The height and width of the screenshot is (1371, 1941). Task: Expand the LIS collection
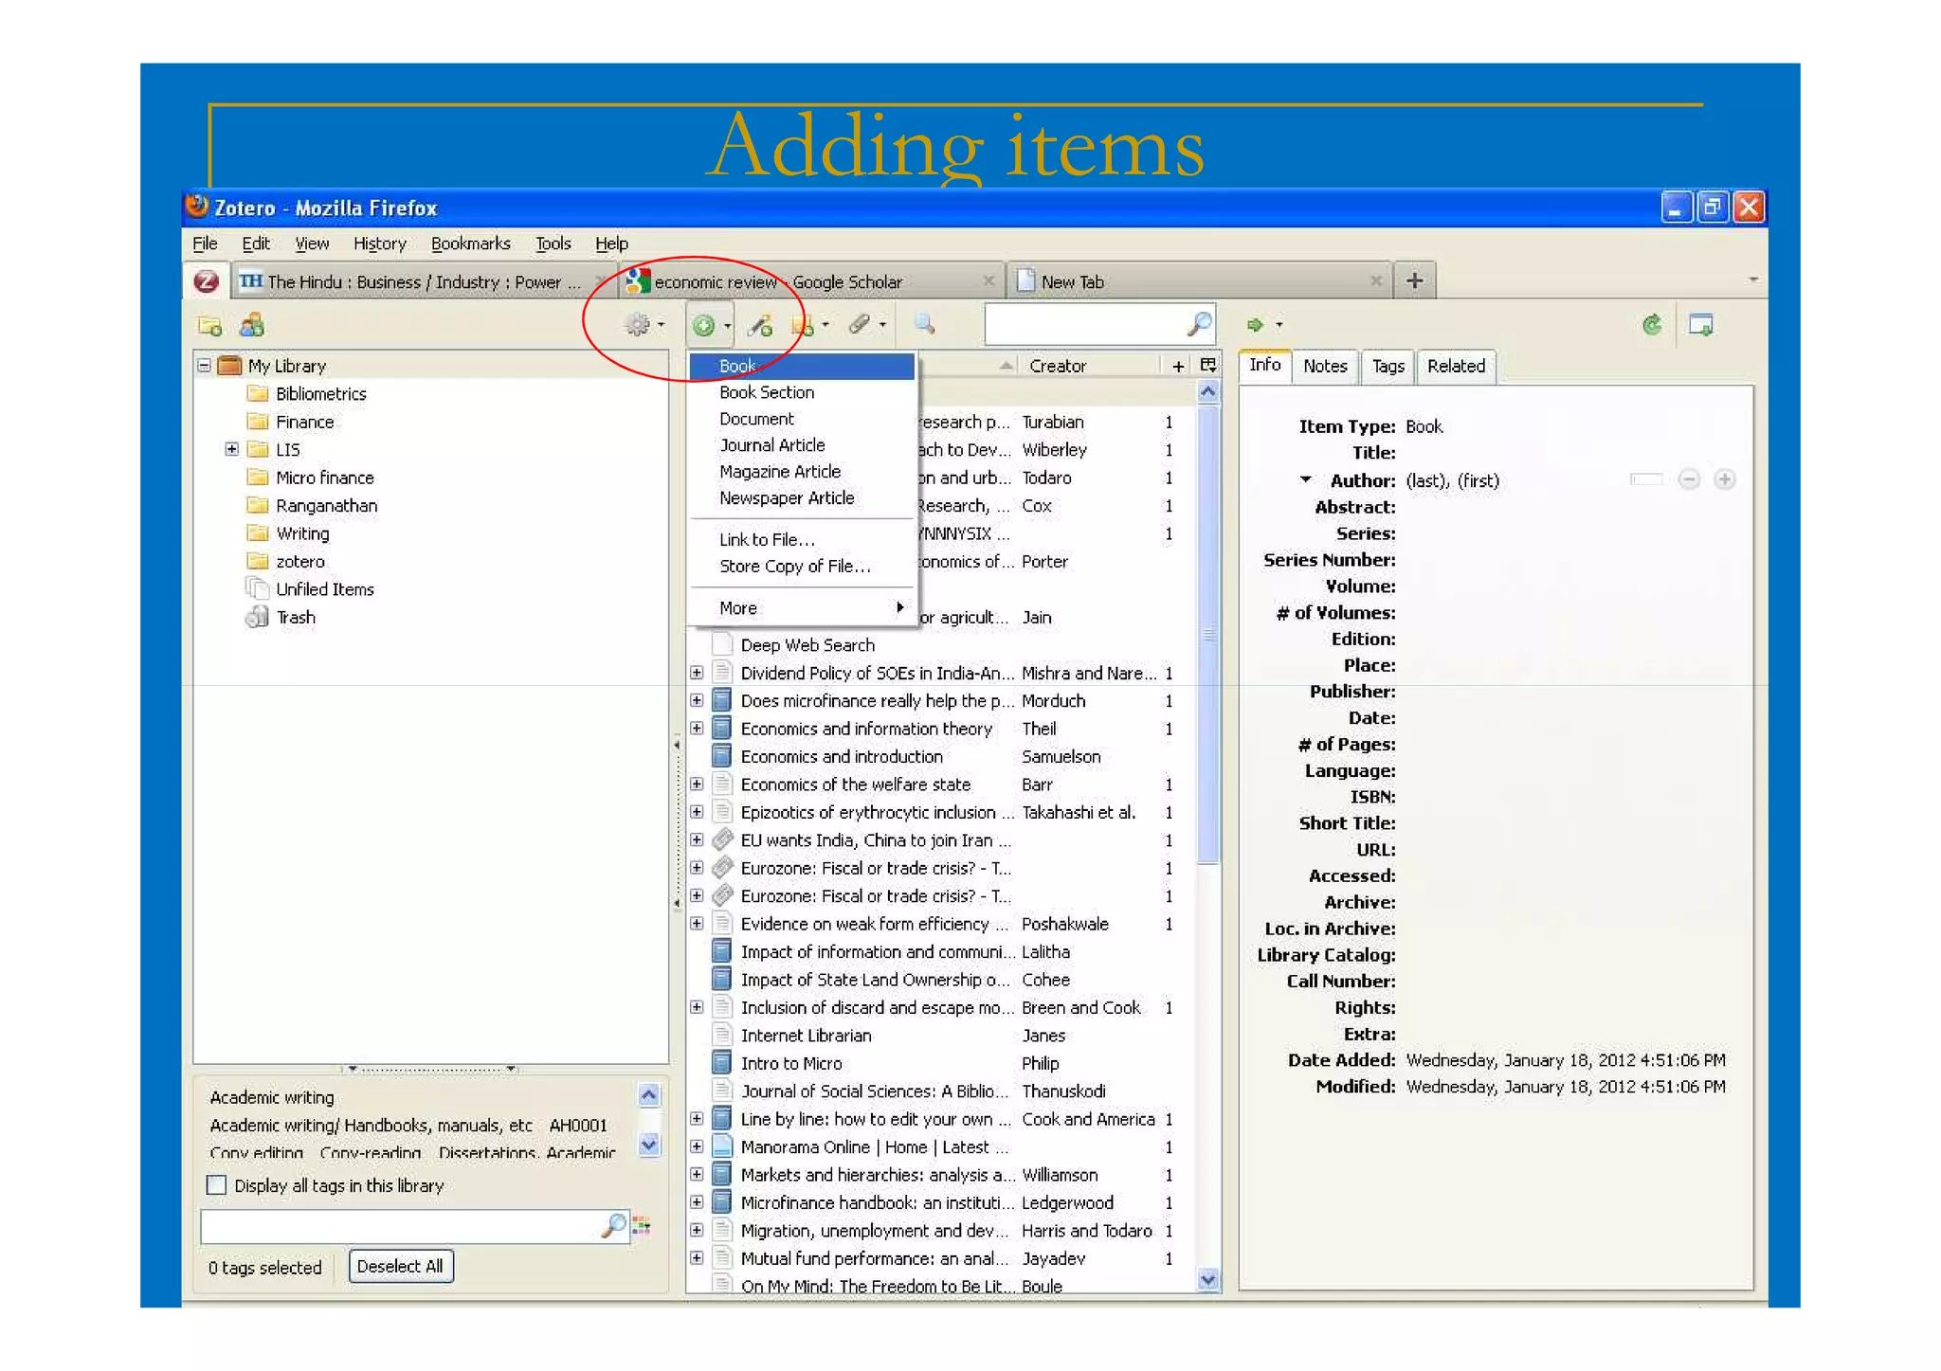[231, 449]
